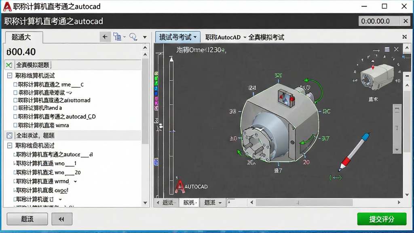
Task: Click the vertical slider panel at viewport right
Action: 397,128
